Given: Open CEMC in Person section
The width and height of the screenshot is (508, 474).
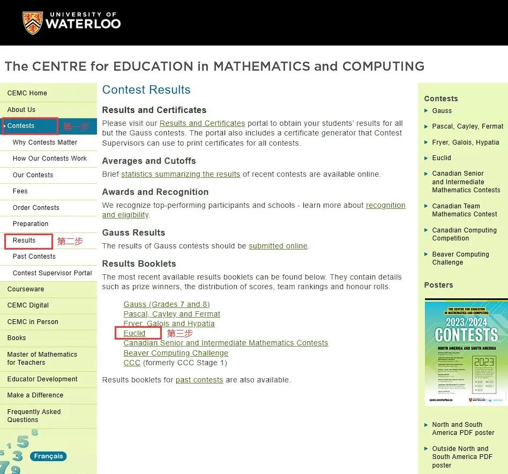Looking at the screenshot, I should pyautogui.click(x=33, y=321).
